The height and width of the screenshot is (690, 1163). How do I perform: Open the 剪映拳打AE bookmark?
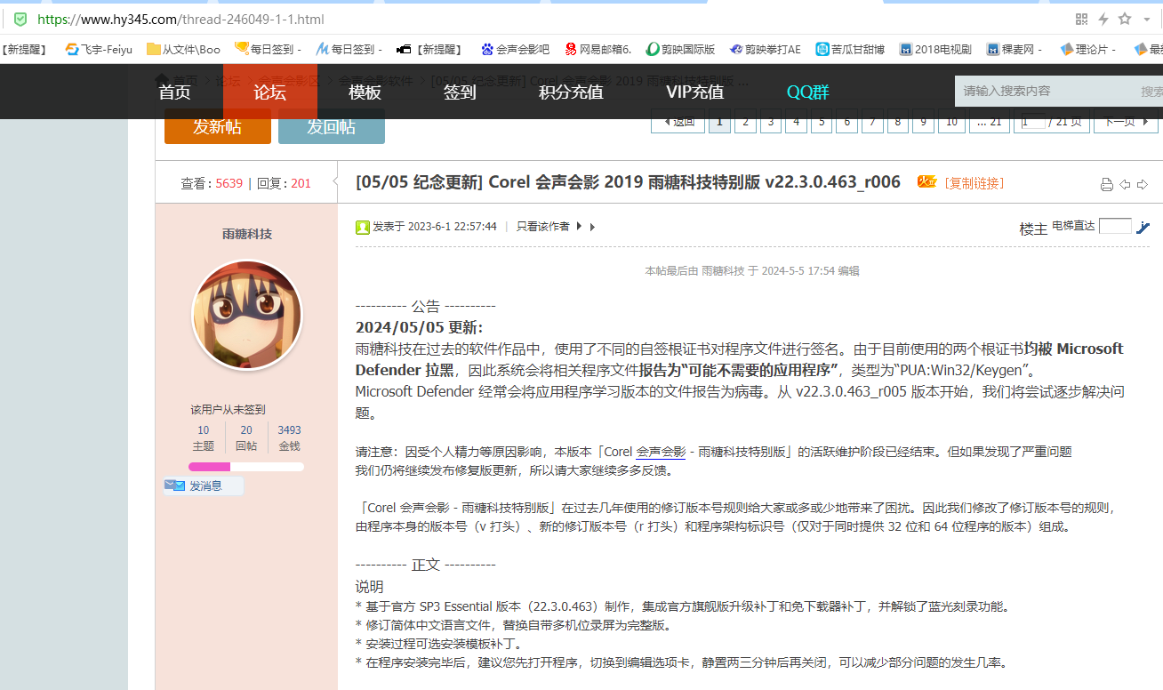pos(766,49)
